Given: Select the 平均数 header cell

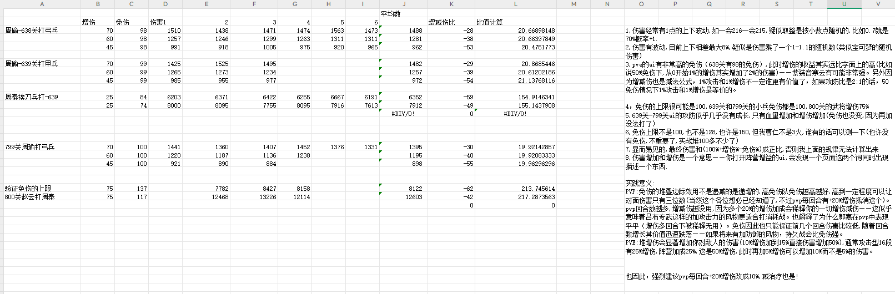Looking at the screenshot, I should [390, 13].
